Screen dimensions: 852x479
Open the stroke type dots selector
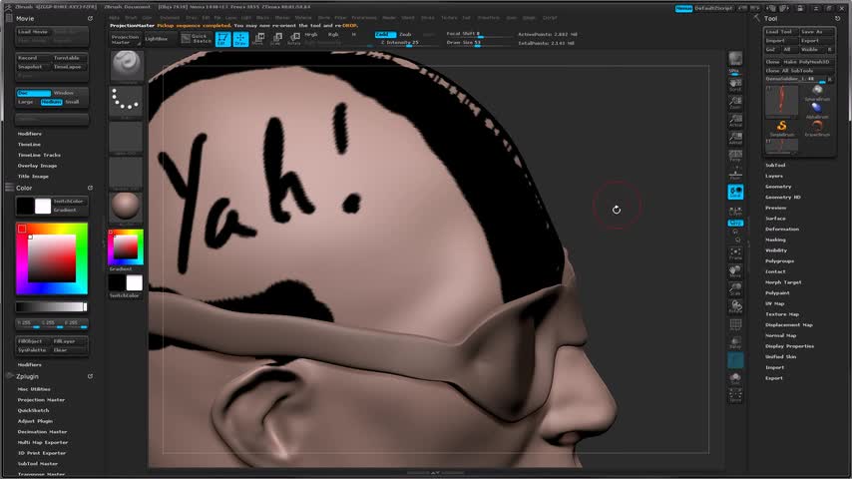point(126,101)
